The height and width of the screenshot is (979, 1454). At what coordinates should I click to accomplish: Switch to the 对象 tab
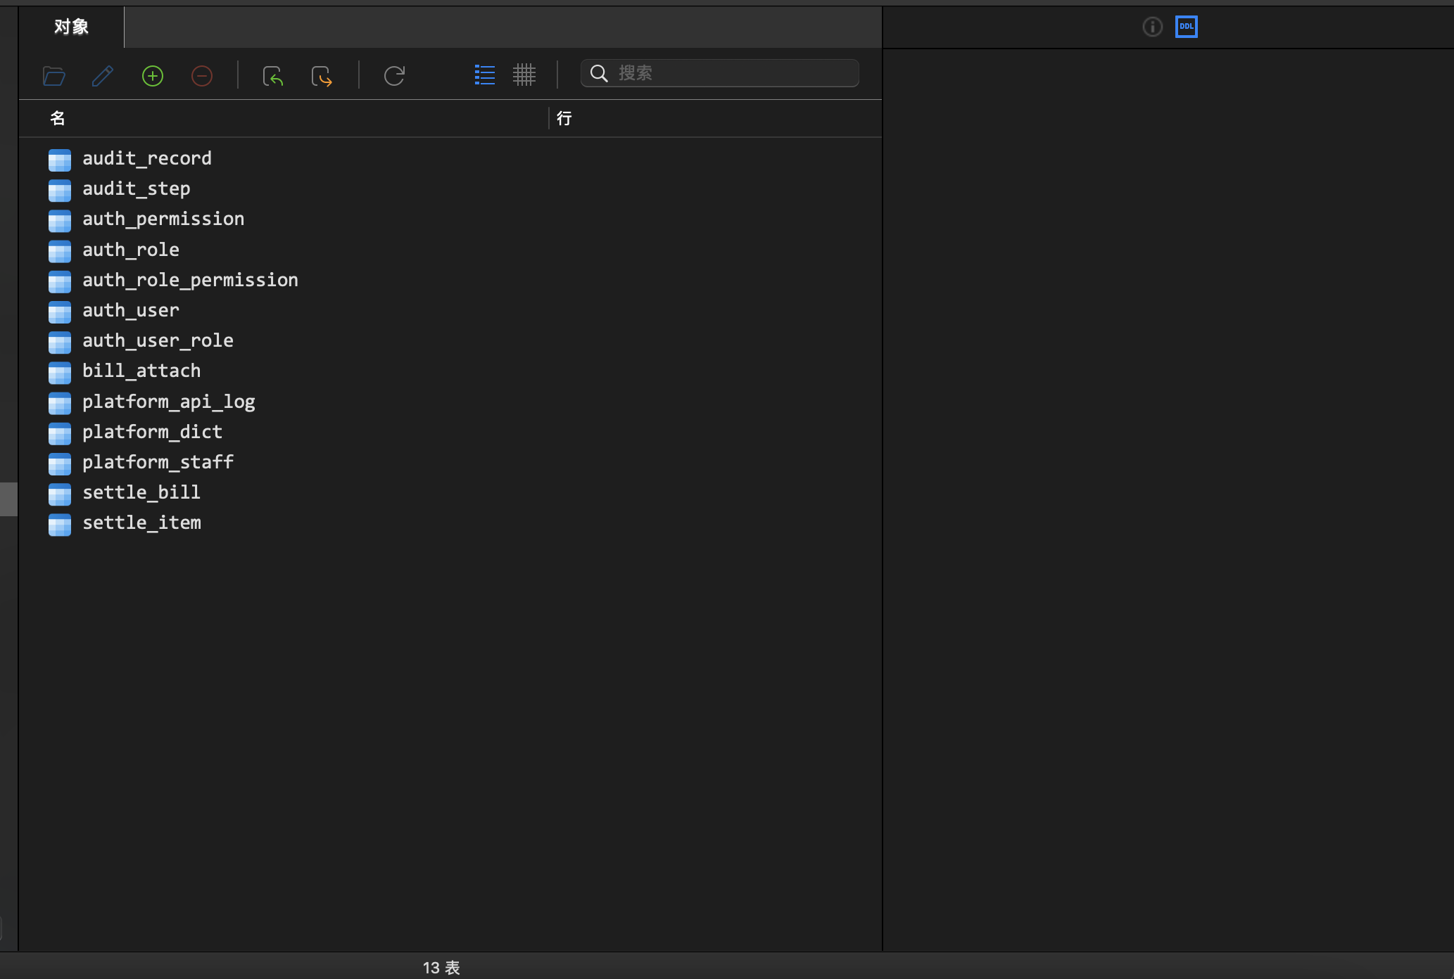pos(70,27)
